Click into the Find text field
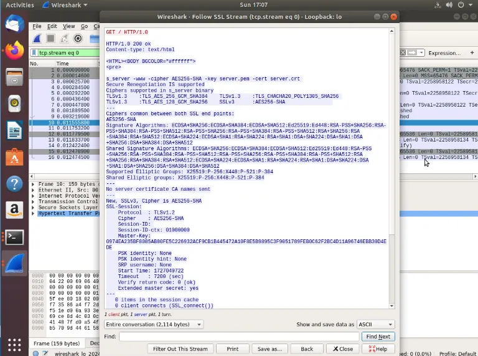Screen dimensions: 478x356 click(239, 337)
